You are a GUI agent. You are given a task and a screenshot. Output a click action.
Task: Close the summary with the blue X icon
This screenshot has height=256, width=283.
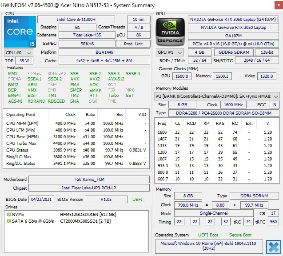(273, 247)
